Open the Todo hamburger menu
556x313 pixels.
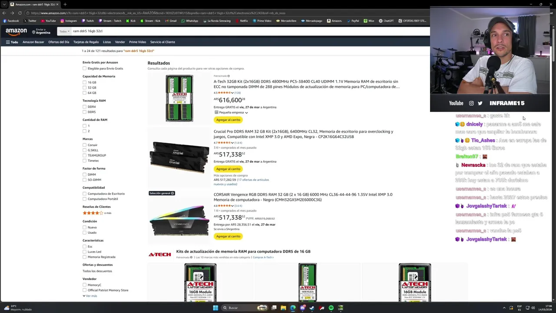[12, 42]
